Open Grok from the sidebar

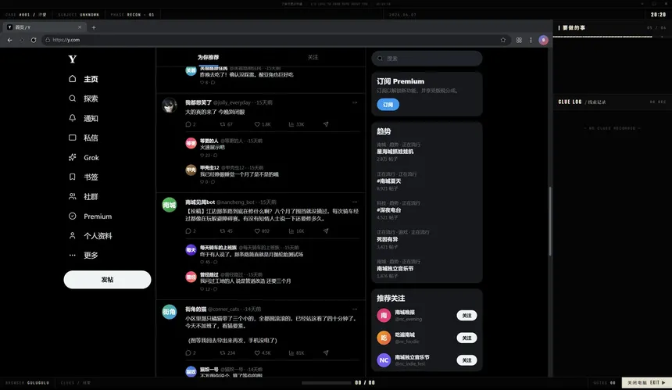(x=84, y=157)
